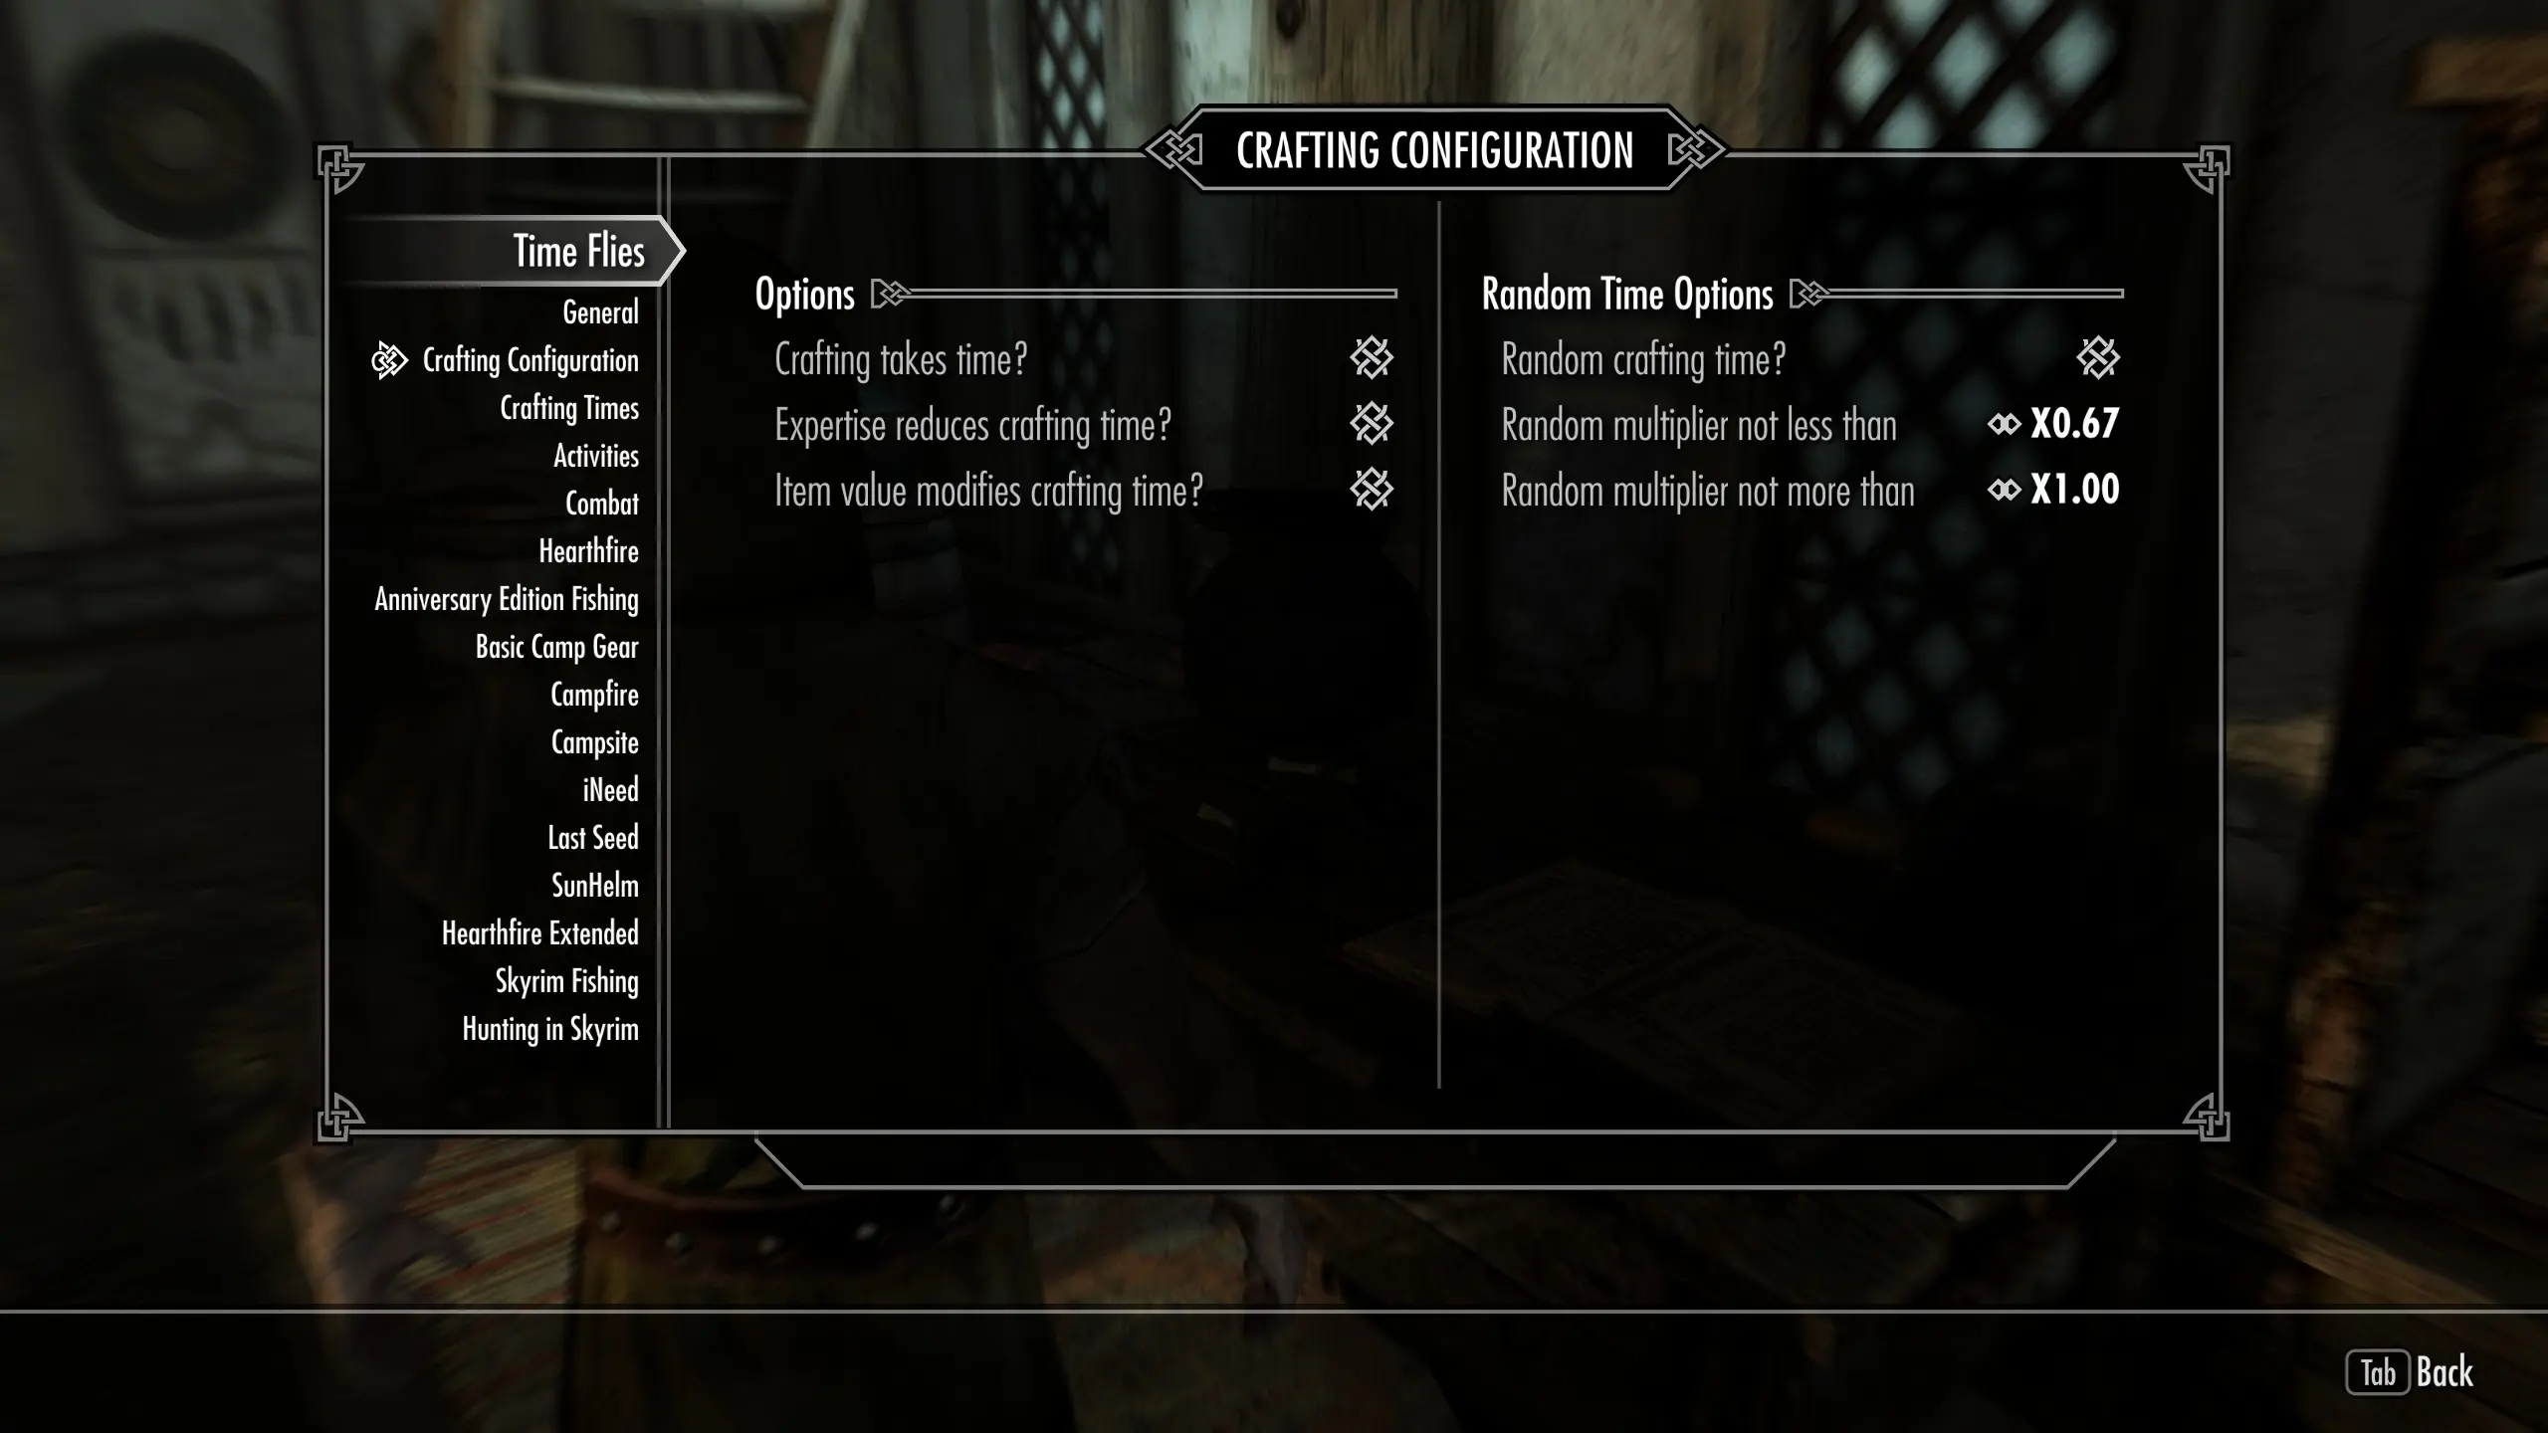The height and width of the screenshot is (1433, 2548).
Task: Click the toggle icon for Random crafting time
Action: 2098,358
